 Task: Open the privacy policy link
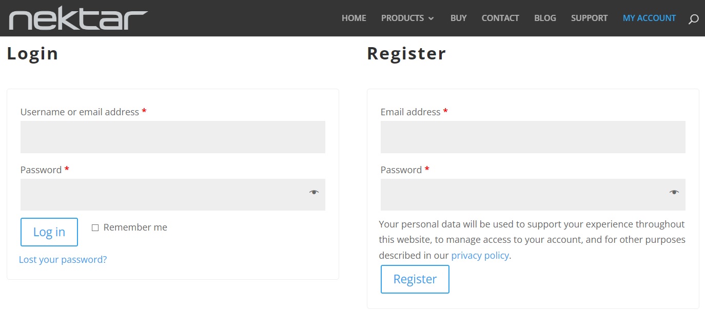tap(480, 255)
